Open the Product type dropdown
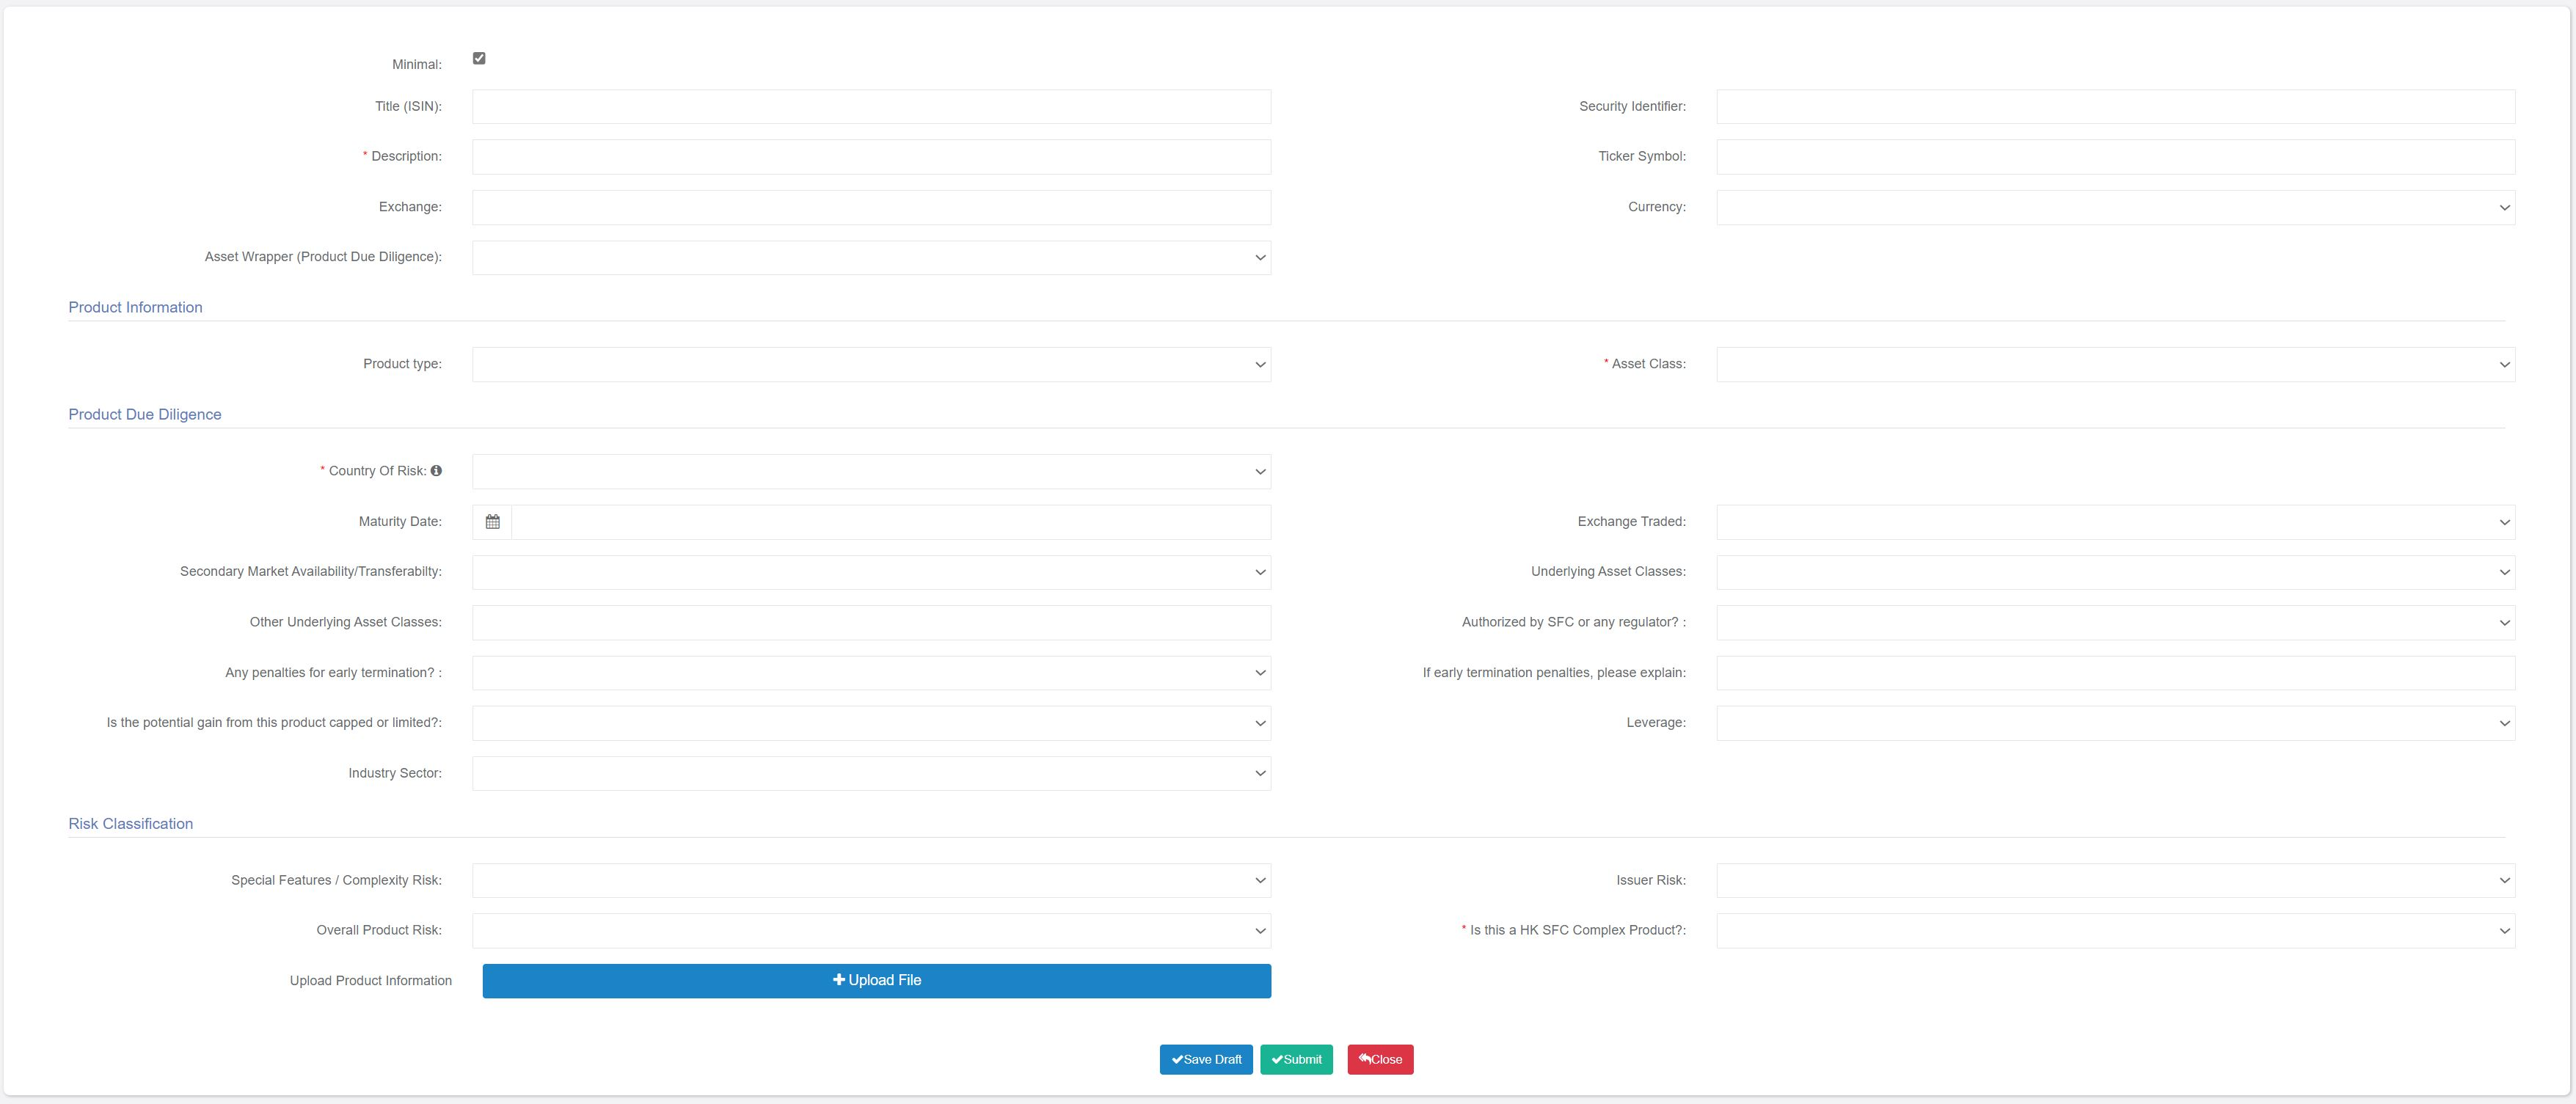The height and width of the screenshot is (1104, 2576). point(871,365)
